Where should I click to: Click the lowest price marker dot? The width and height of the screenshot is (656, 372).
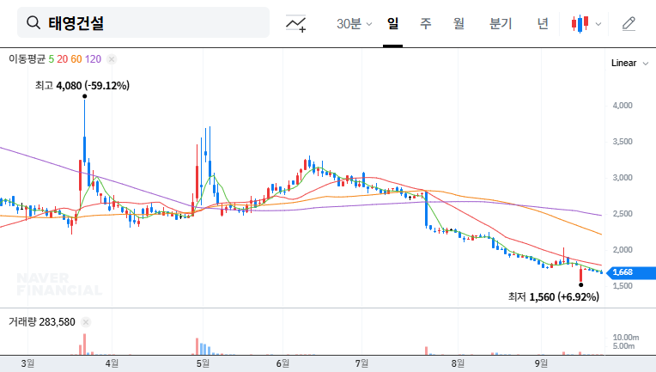[x=581, y=284]
